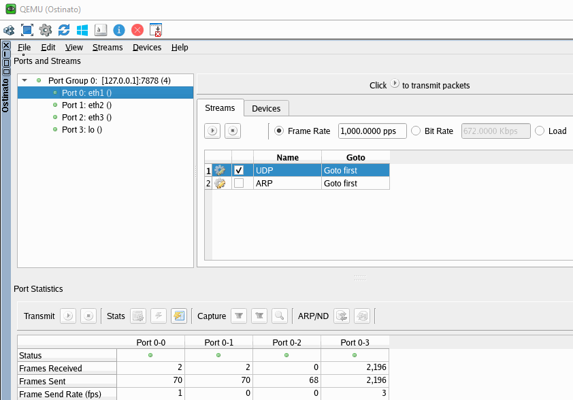Select the Bit Rate radio button
Image resolution: width=573 pixels, height=400 pixels.
416,131
